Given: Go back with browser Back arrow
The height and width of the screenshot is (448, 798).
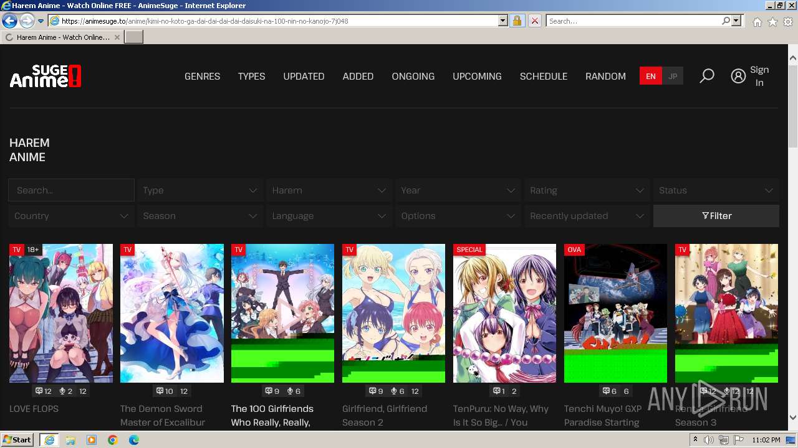Looking at the screenshot, I should point(9,21).
